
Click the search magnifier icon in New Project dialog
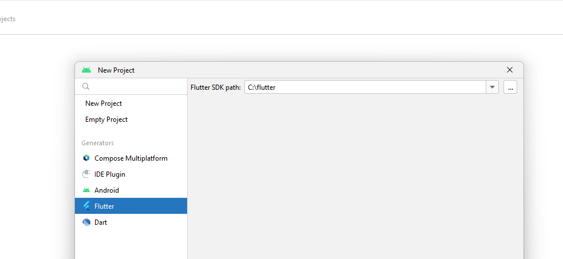(86, 86)
